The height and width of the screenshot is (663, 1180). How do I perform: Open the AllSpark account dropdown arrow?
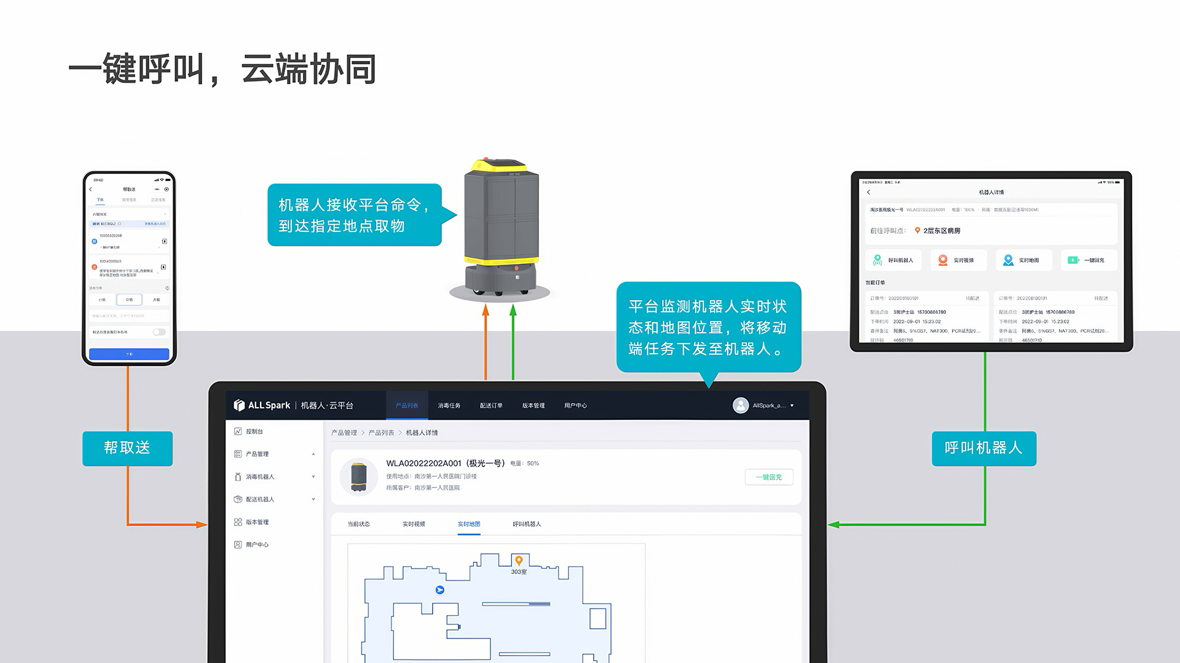[792, 406]
